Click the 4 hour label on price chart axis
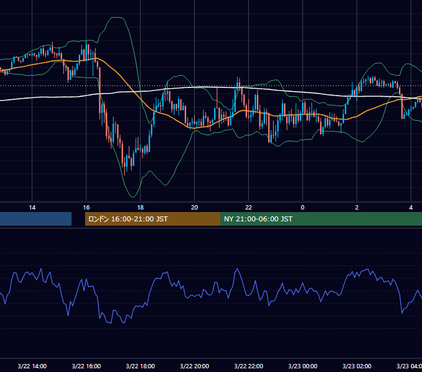Screen dimensions: 422x372 411,208
